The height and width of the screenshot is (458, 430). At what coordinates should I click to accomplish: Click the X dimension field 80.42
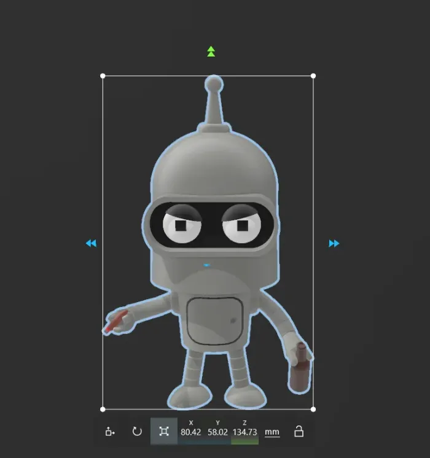point(191,432)
